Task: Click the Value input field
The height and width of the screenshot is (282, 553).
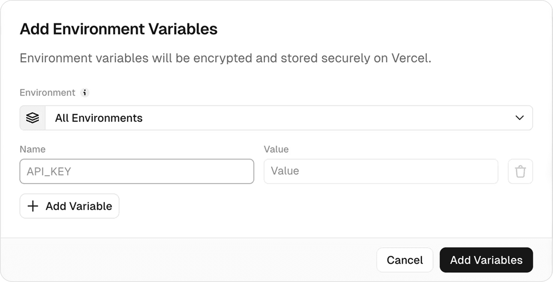Action: point(381,171)
